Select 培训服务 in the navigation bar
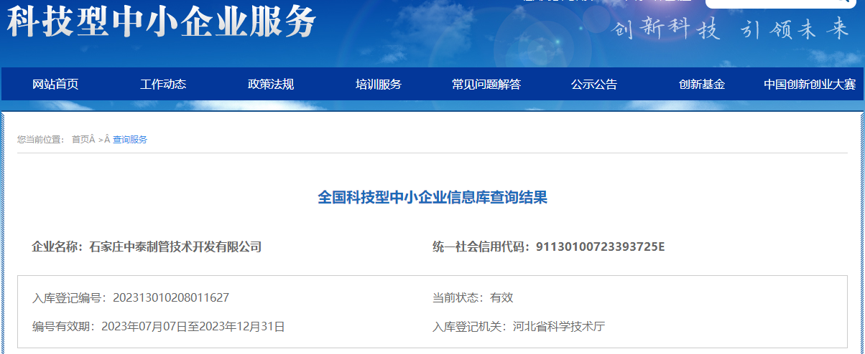 point(379,85)
